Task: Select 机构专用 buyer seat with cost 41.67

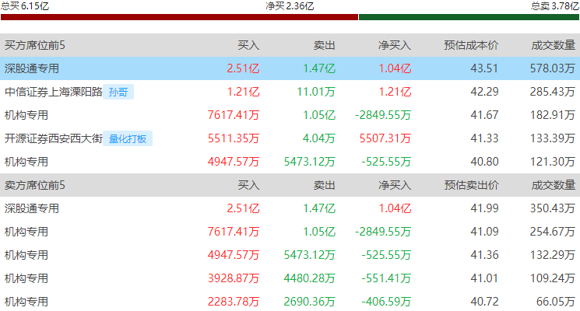Action: [290, 115]
